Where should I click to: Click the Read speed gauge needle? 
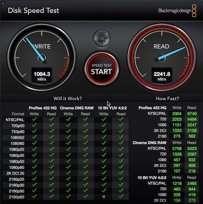172,54
